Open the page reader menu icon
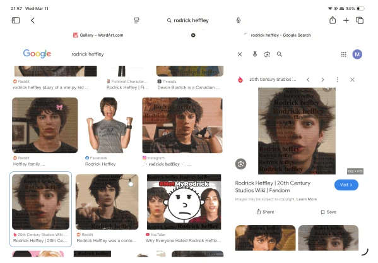378x263 pixels. click(136, 20)
